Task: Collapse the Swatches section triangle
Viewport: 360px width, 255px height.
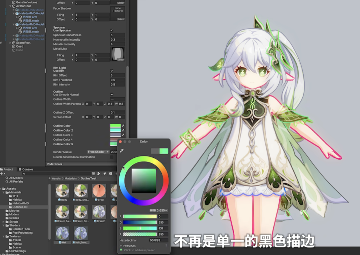Action: [x=121, y=246]
